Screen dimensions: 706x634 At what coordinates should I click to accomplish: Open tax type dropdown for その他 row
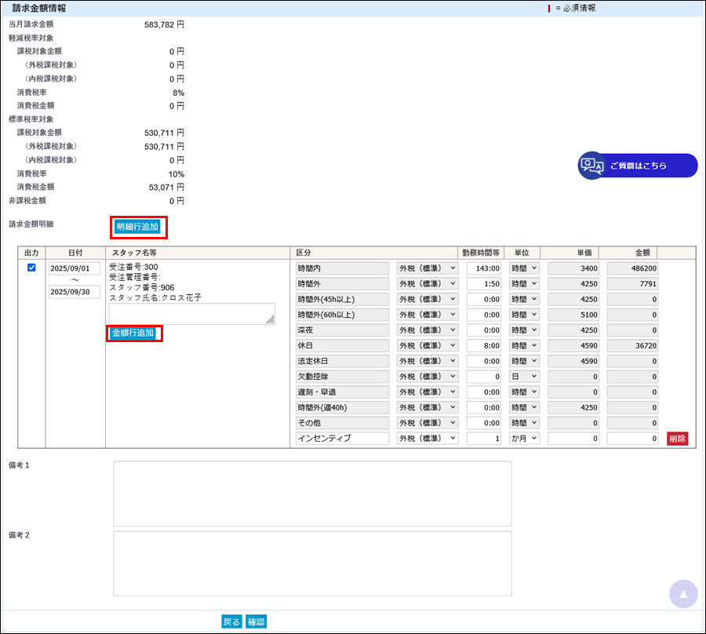click(428, 423)
